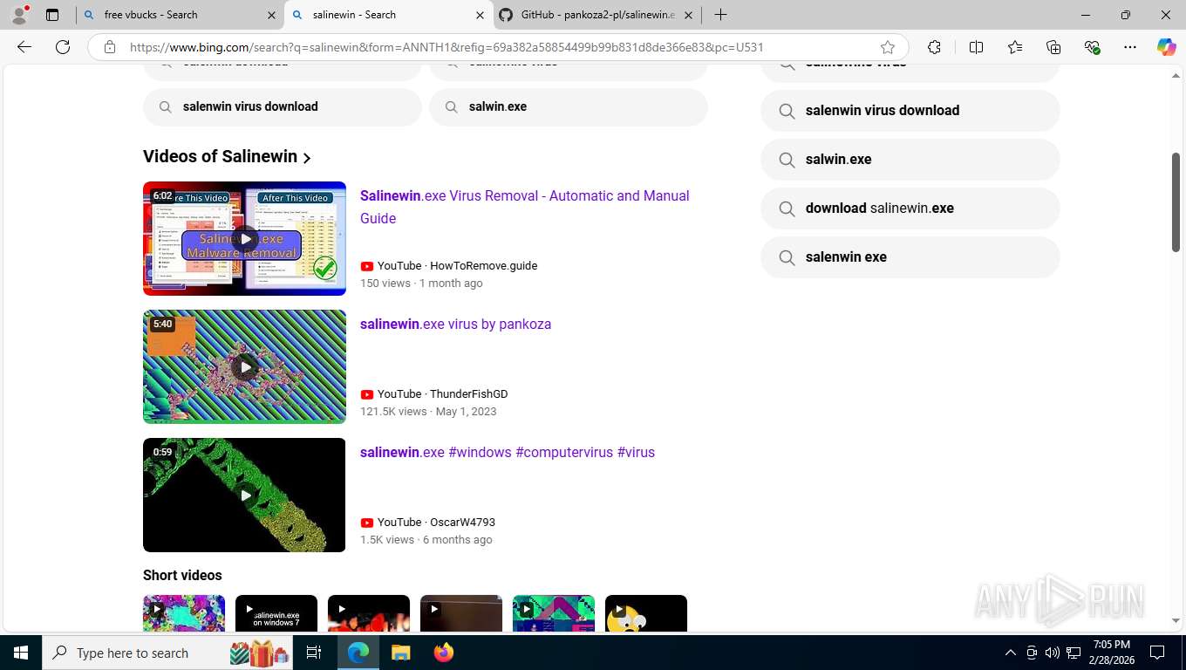Screen dimensions: 1186x670
Task: Open the first colorful short video
Action: pyautogui.click(x=184, y=613)
